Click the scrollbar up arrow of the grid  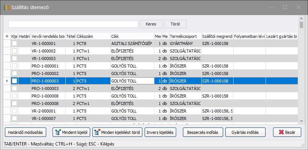coord(301,18)
